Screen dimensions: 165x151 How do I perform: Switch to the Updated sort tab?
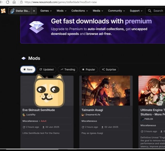tap(46, 69)
